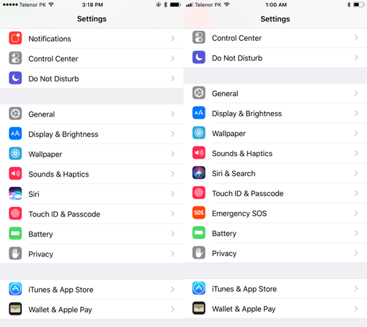Tap chevron on right Wallpaper row
The height and width of the screenshot is (327, 367).
click(356, 133)
